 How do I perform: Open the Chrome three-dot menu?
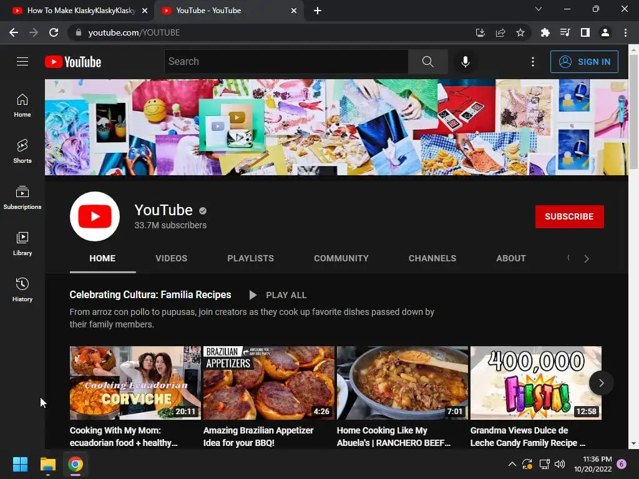pos(625,32)
